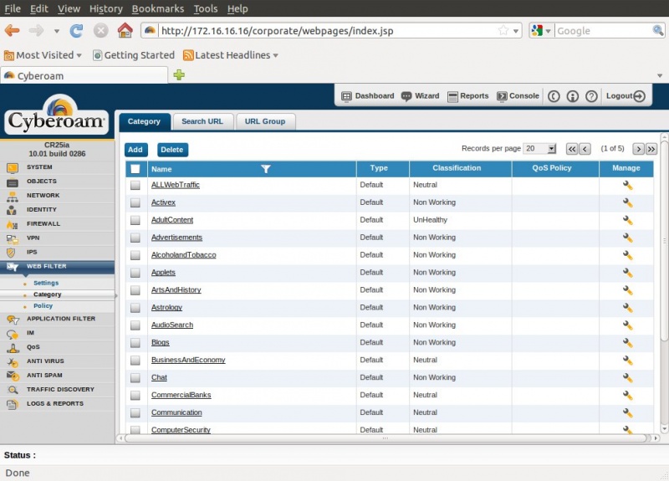Switch to the URL Group tab
Image resolution: width=669 pixels, height=481 pixels.
tap(264, 121)
